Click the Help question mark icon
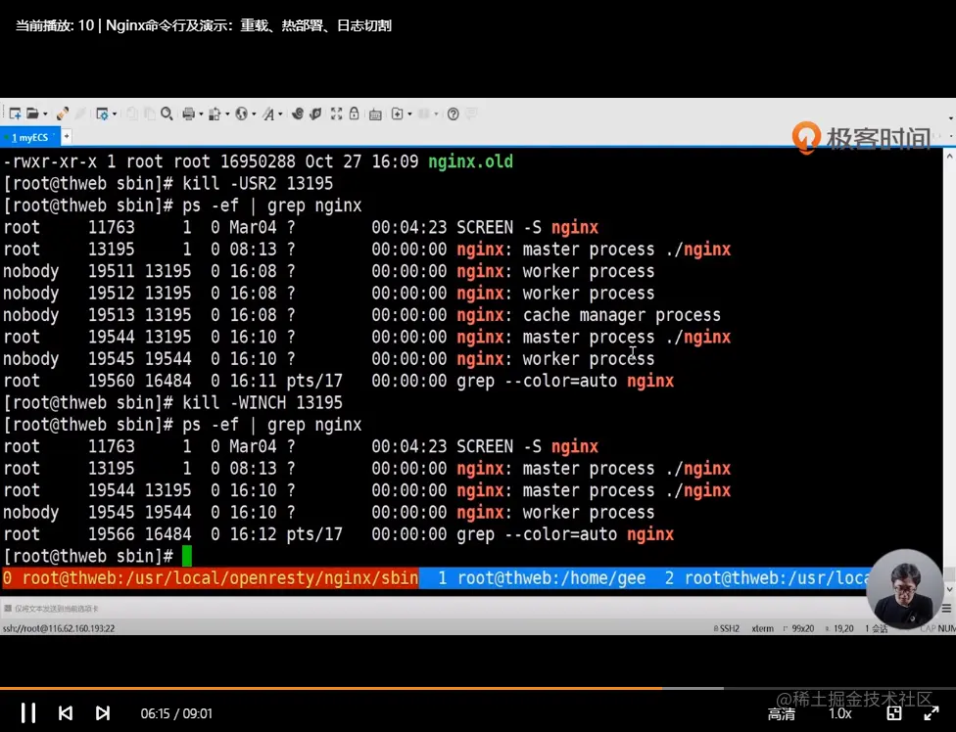Viewport: 956px width, 732px height. 453,114
